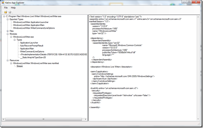Collapse the WindowsLiveWriter.exe.manifest resource node
The height and width of the screenshot is (128, 203).
[x=11, y=63]
